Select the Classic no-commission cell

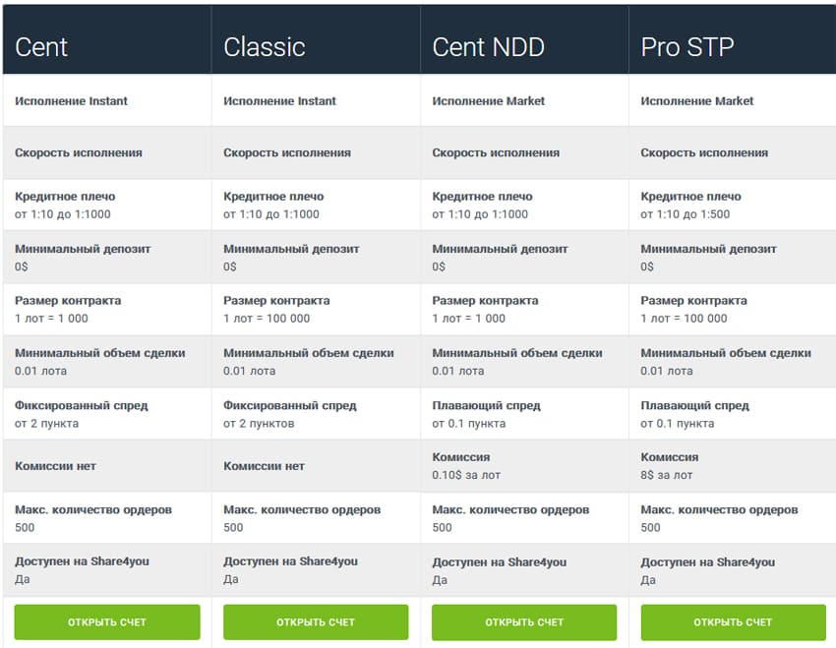315,466
